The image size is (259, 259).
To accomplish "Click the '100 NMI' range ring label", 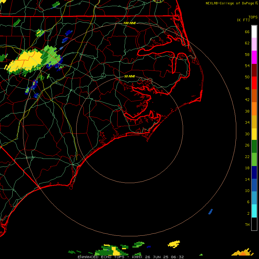I will [x=129, y=23].
